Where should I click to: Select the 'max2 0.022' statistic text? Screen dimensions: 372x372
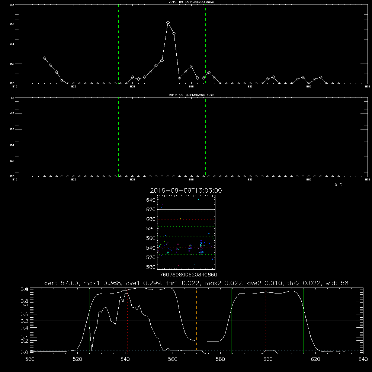(x=224, y=283)
